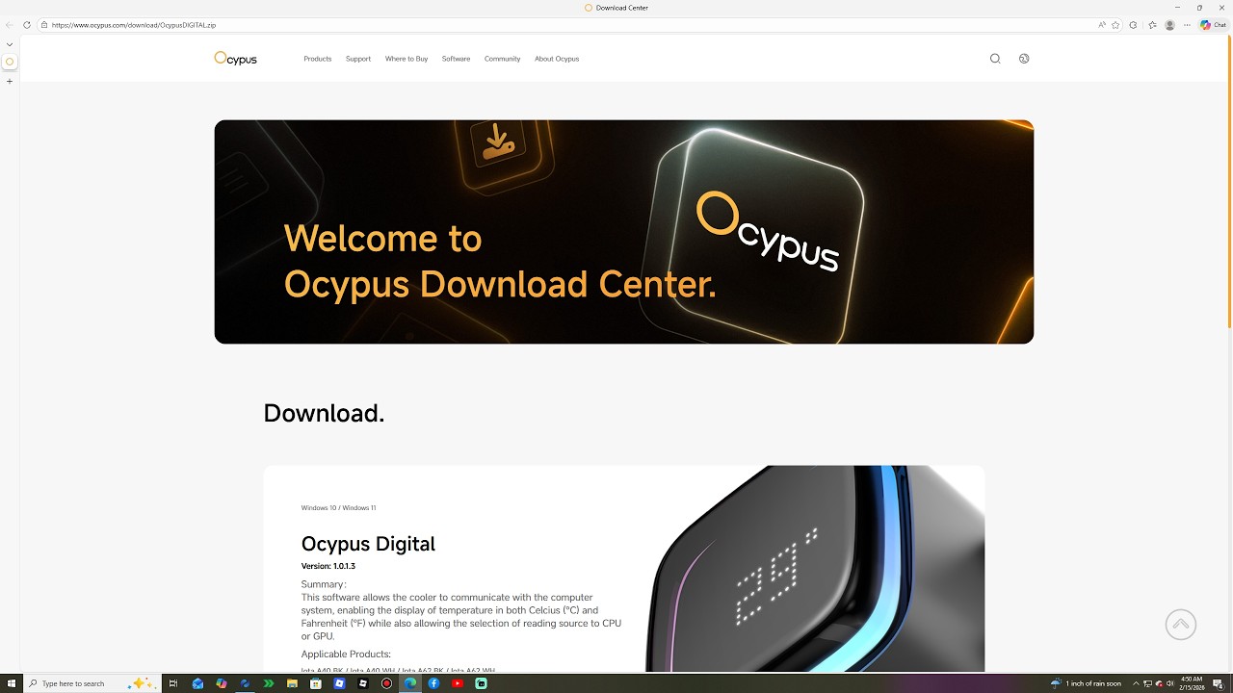
Task: Click the Version: 1.0.1.3 text
Action: [x=328, y=566]
